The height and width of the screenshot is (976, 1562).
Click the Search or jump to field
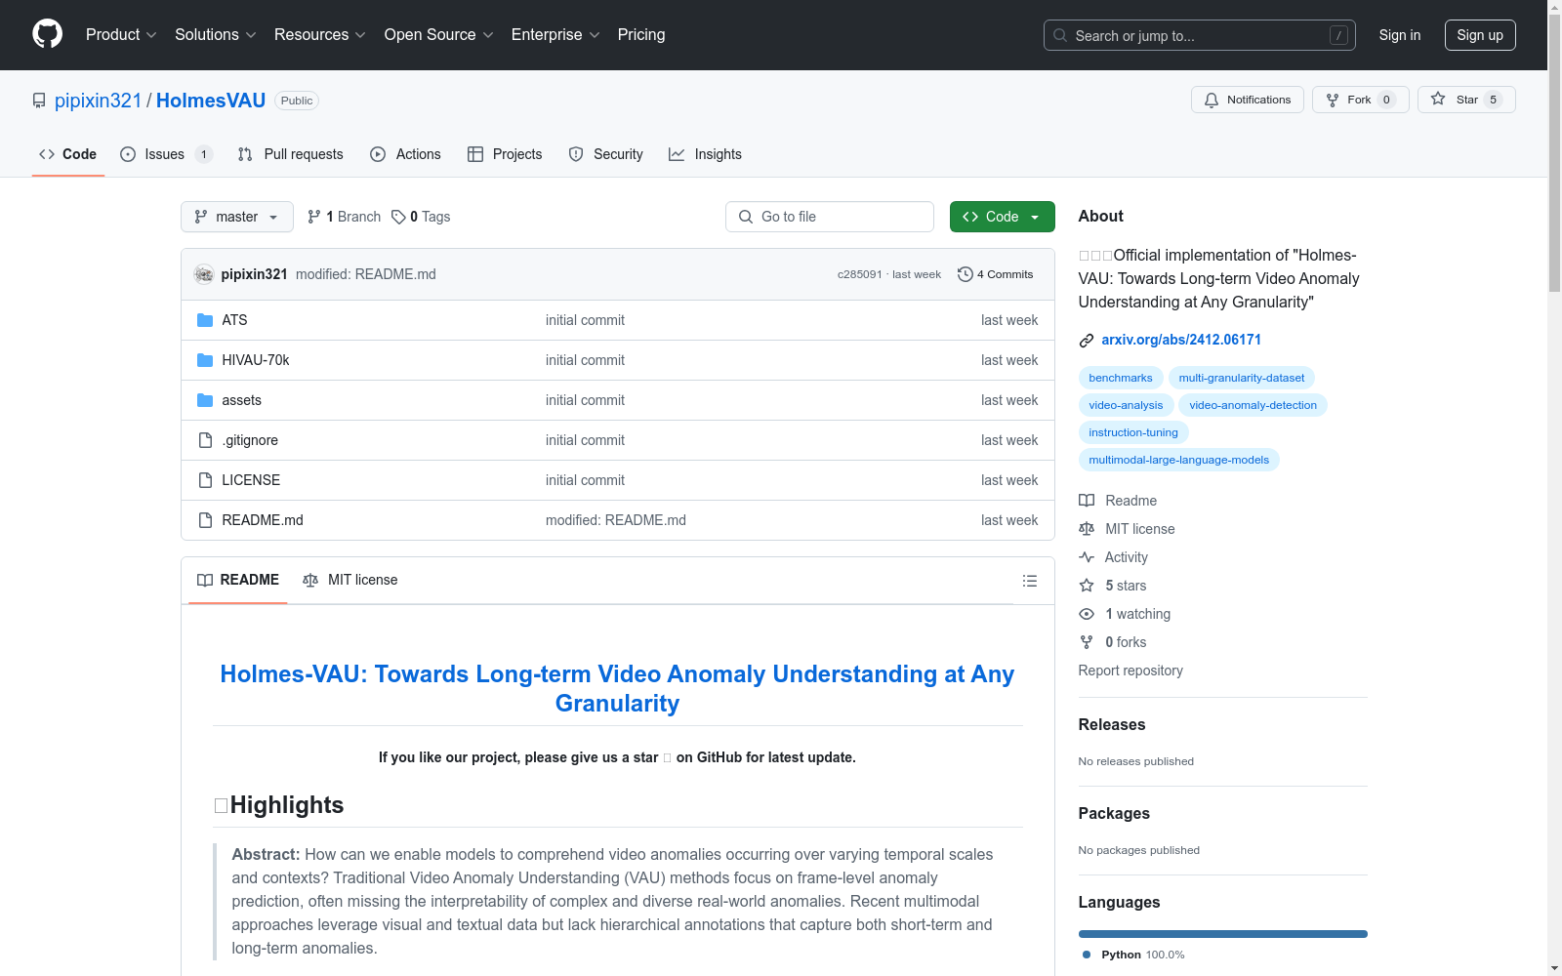[x=1200, y=35]
